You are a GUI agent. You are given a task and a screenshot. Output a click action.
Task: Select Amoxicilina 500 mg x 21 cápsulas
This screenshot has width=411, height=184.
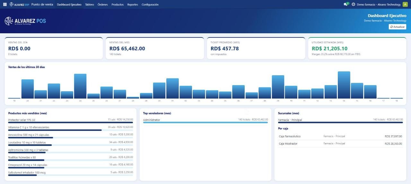(29, 135)
